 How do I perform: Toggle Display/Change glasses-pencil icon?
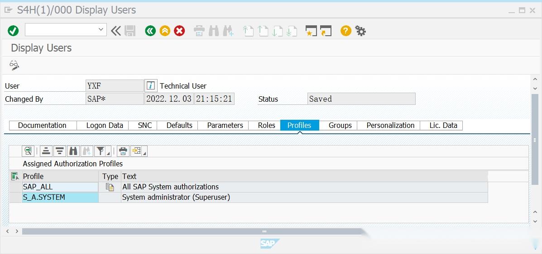tap(14, 65)
